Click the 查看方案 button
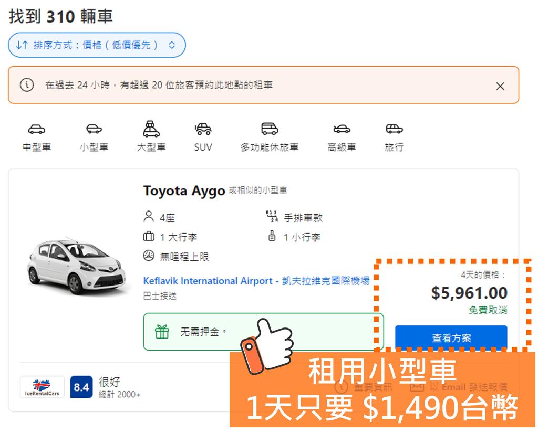This screenshot has height=444, width=538. pyautogui.click(x=451, y=337)
